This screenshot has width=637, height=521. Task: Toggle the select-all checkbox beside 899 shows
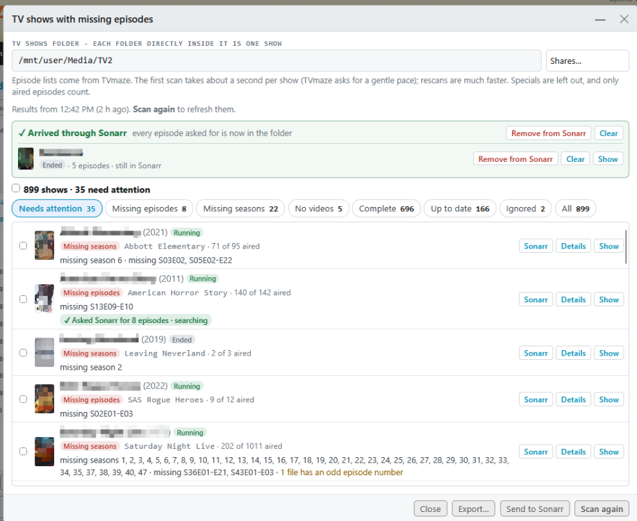click(x=16, y=188)
